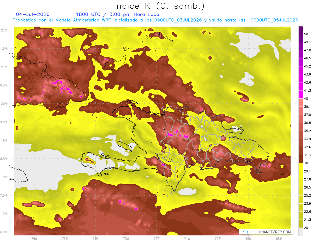The height and width of the screenshot is (242, 313).
Task: Click the "18N" latitude label
Action: pyautogui.click(x=4, y=177)
